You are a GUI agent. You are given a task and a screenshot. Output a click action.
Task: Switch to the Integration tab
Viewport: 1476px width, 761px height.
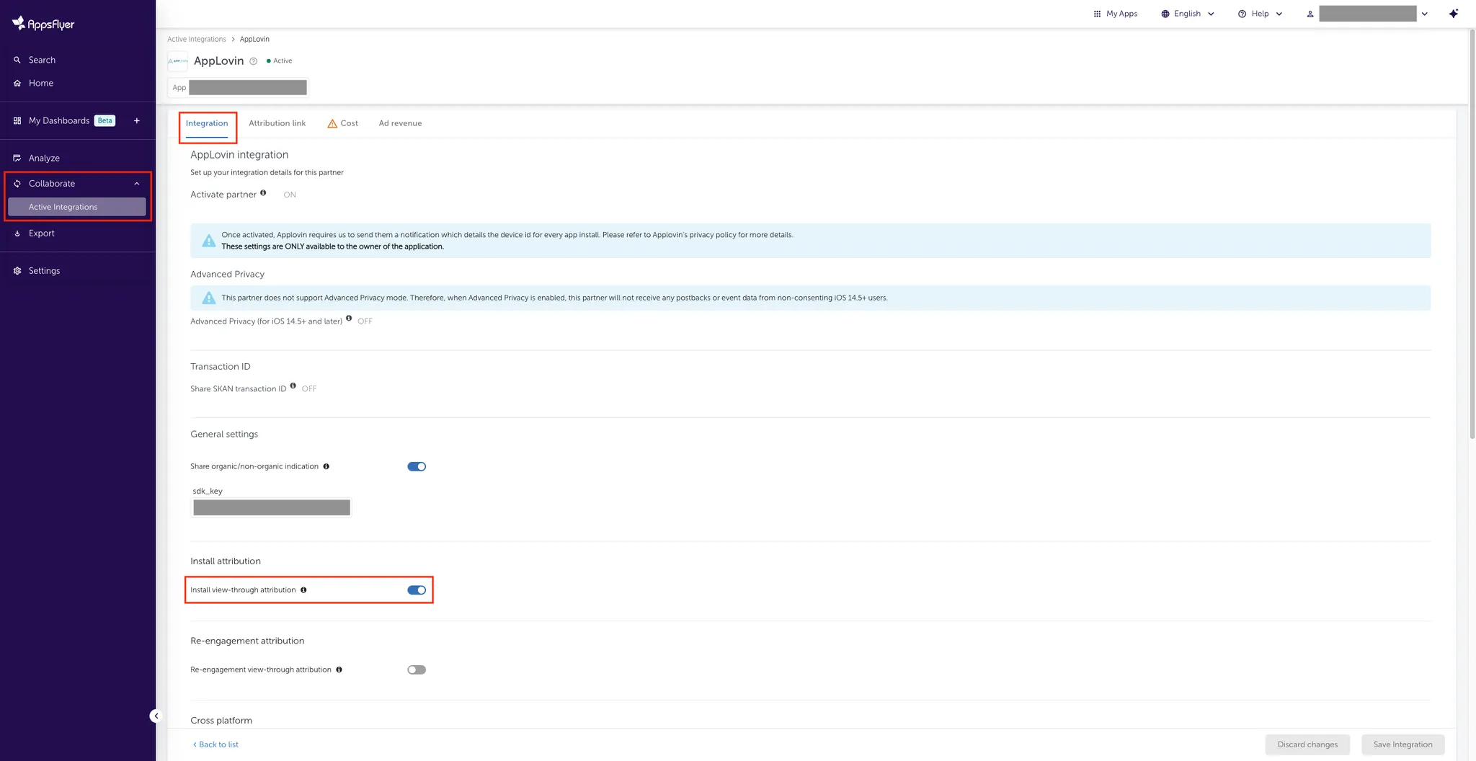(x=207, y=123)
